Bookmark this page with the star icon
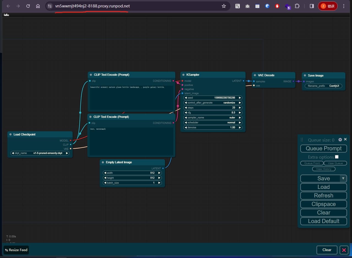 coord(224,6)
